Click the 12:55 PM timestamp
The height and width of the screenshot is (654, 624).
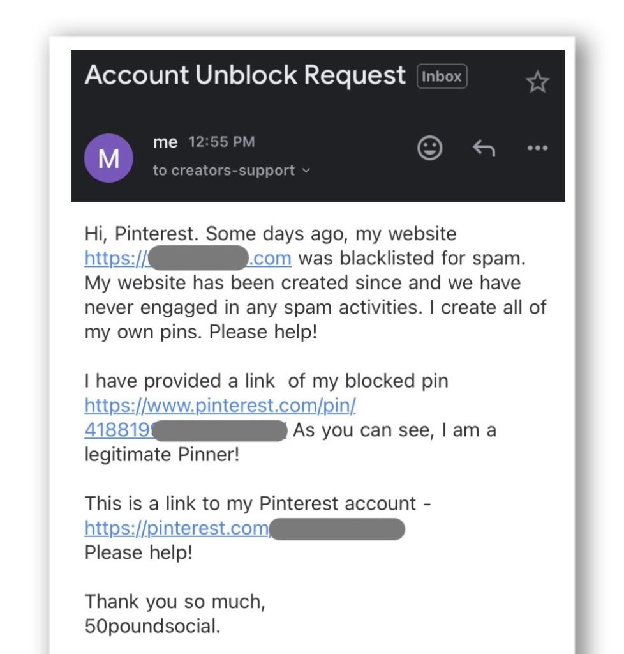click(221, 142)
